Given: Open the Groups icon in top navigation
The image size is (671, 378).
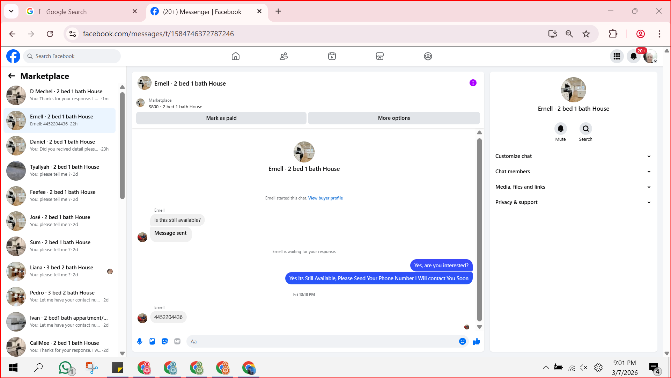Looking at the screenshot, I should coord(428,56).
